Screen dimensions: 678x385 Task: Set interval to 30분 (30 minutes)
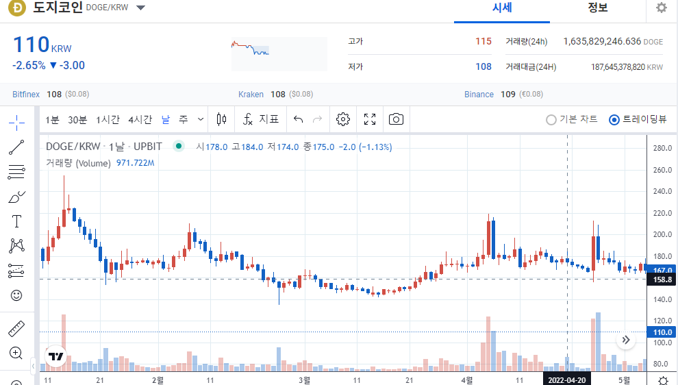pyautogui.click(x=77, y=119)
